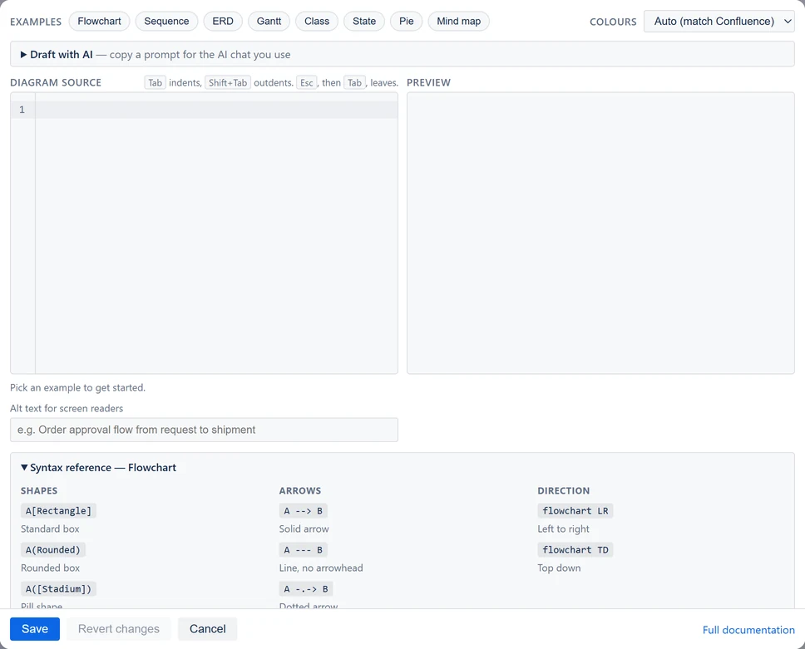Open the Full documentation link
This screenshot has width=805, height=649.
[x=748, y=630]
